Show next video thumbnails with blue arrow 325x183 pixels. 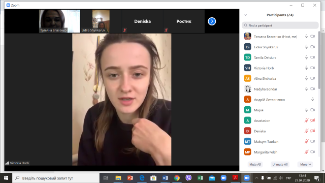pyautogui.click(x=212, y=21)
